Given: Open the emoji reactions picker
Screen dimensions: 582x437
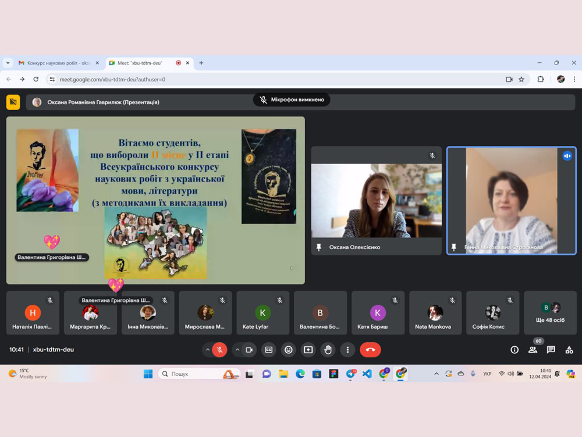Looking at the screenshot, I should (288, 350).
